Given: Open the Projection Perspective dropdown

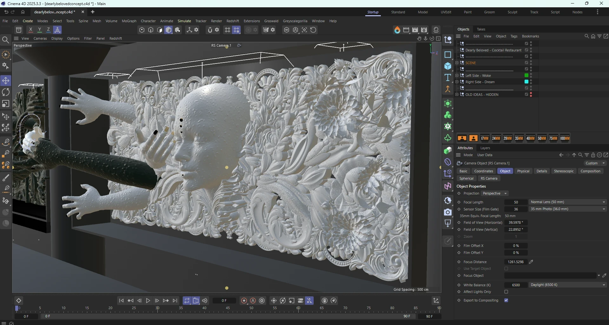Looking at the screenshot, I should pyautogui.click(x=494, y=193).
